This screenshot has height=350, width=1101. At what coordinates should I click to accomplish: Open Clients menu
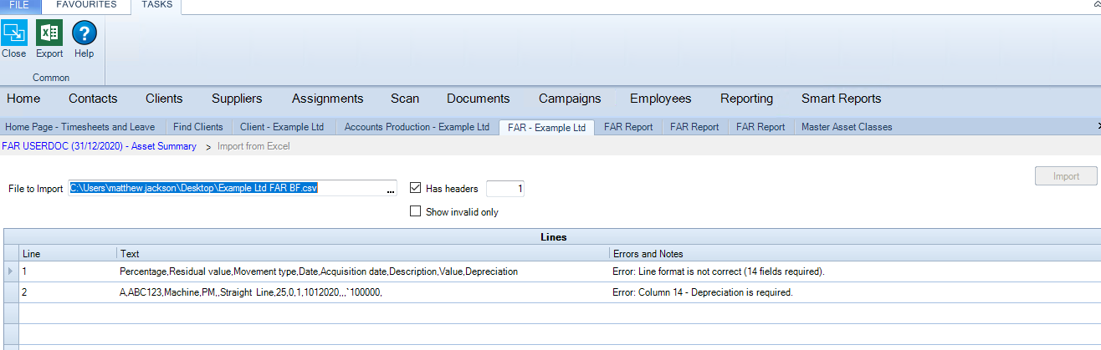(x=164, y=99)
